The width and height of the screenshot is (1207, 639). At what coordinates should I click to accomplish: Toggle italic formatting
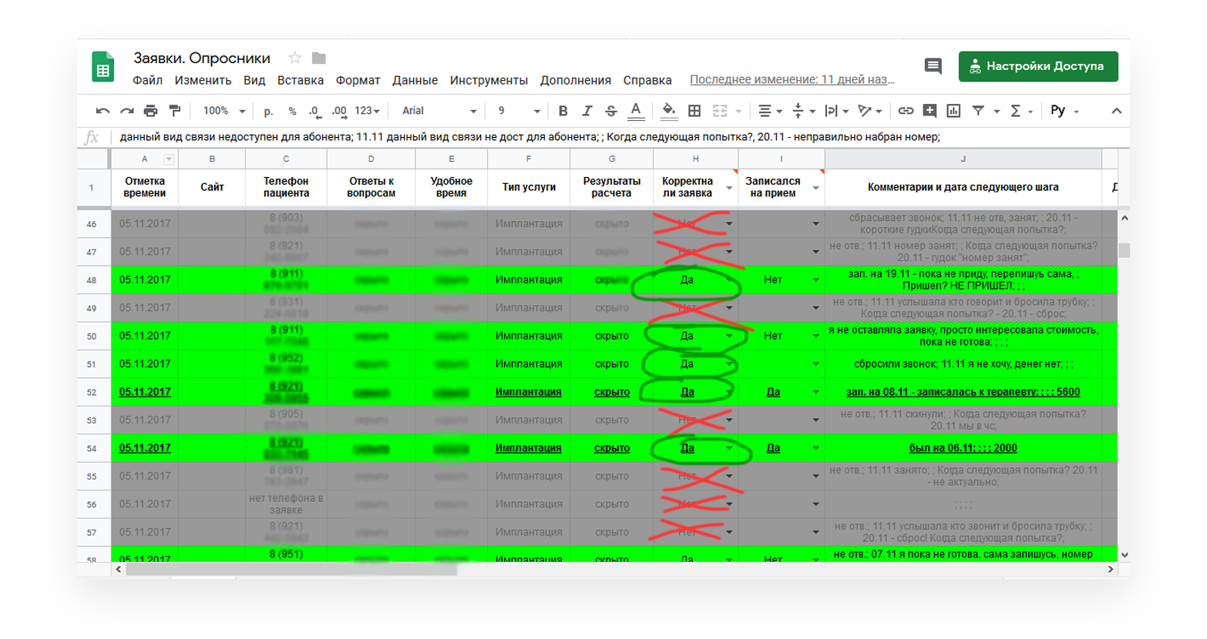tap(587, 111)
